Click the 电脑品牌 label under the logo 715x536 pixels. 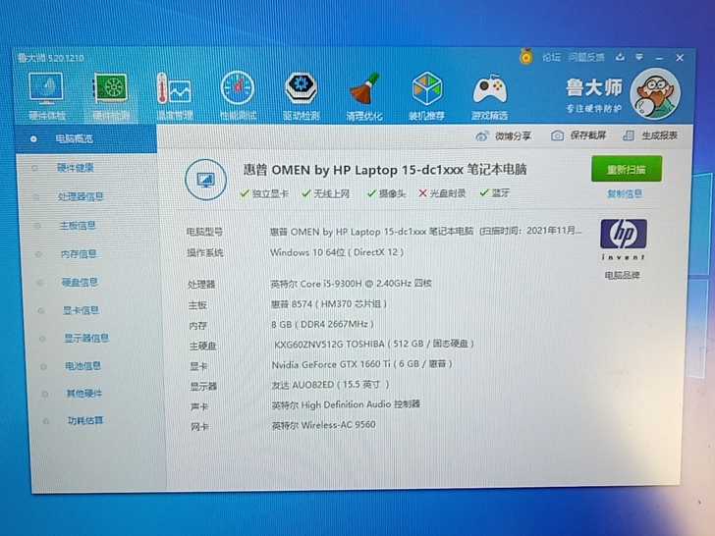point(623,275)
